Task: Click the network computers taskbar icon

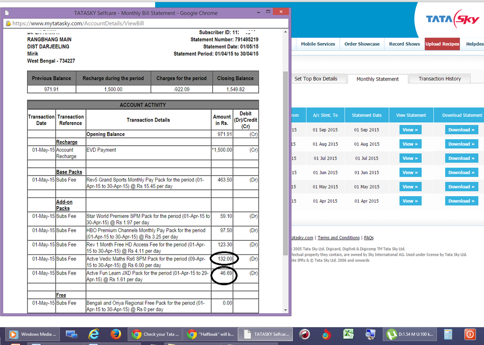Action: [x=72, y=334]
